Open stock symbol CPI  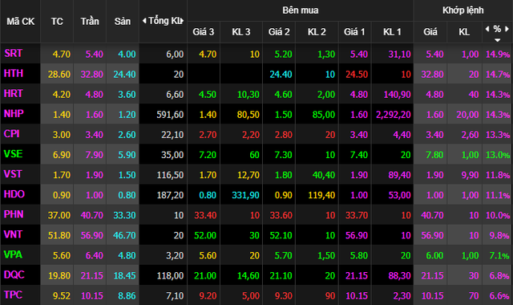(x=12, y=134)
